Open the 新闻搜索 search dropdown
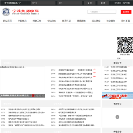The image size is (133, 133). (x=102, y=12)
